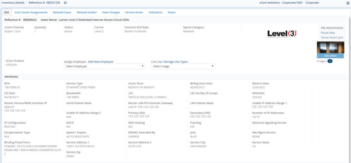Viewport: 351px width, 163px height.
Task: Click the Add New Employee link
Action: click(x=100, y=62)
